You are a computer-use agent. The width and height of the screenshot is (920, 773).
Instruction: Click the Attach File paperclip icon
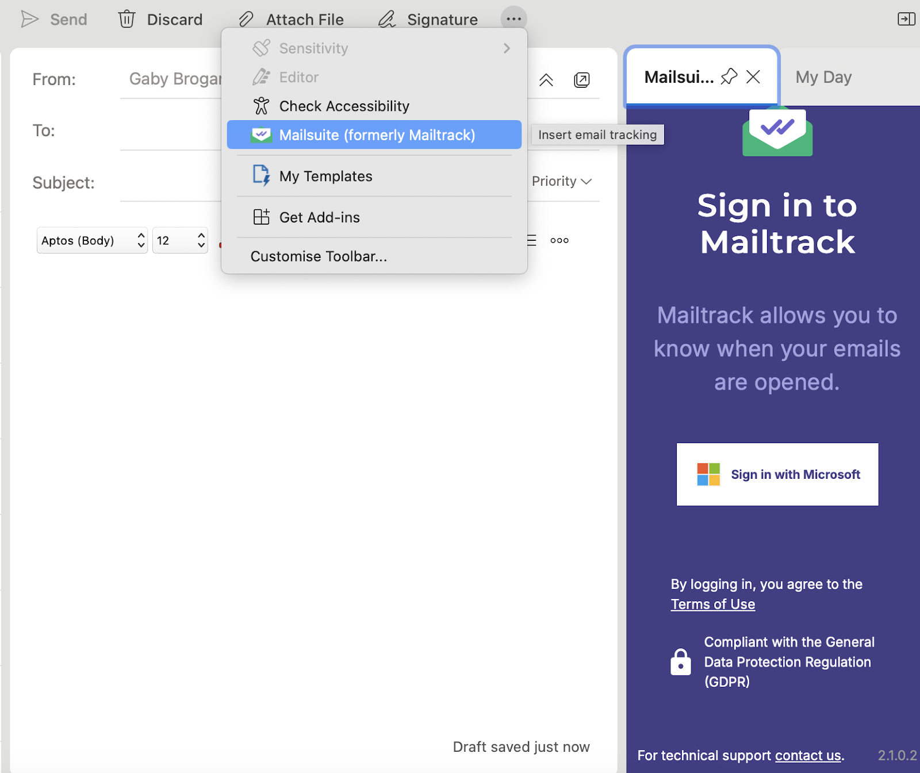tap(246, 20)
